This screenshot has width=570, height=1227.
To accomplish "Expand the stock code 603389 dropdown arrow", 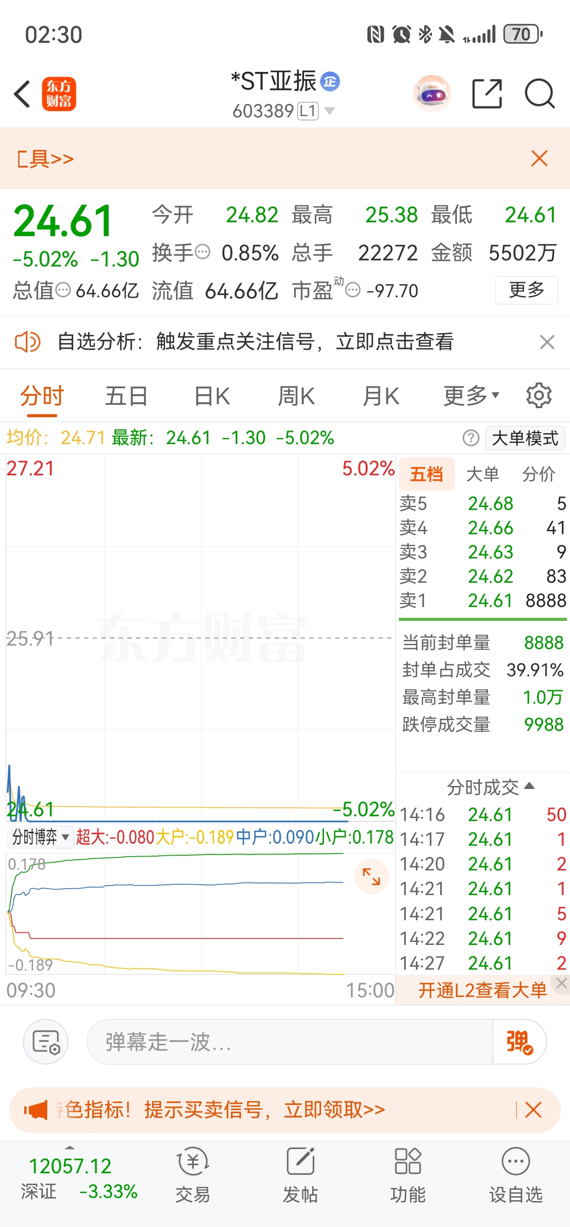I will pyautogui.click(x=329, y=111).
